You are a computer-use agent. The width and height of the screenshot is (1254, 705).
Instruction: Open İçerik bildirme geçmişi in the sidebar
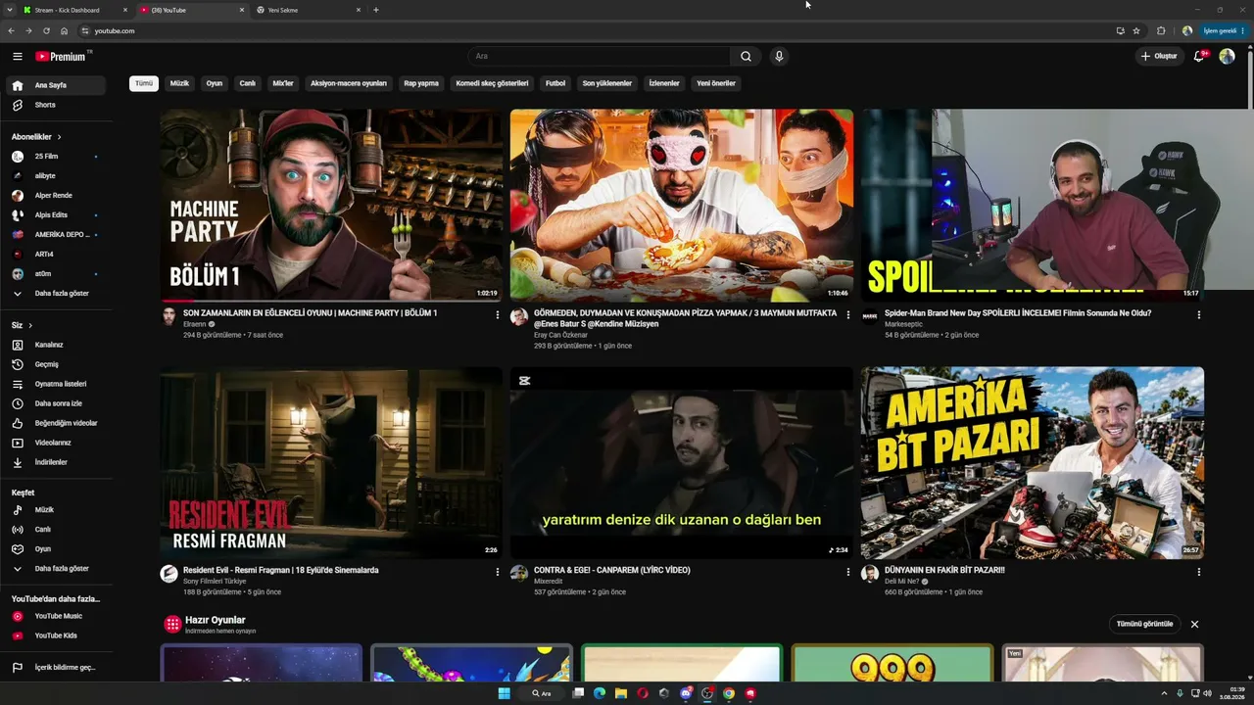tap(55, 668)
